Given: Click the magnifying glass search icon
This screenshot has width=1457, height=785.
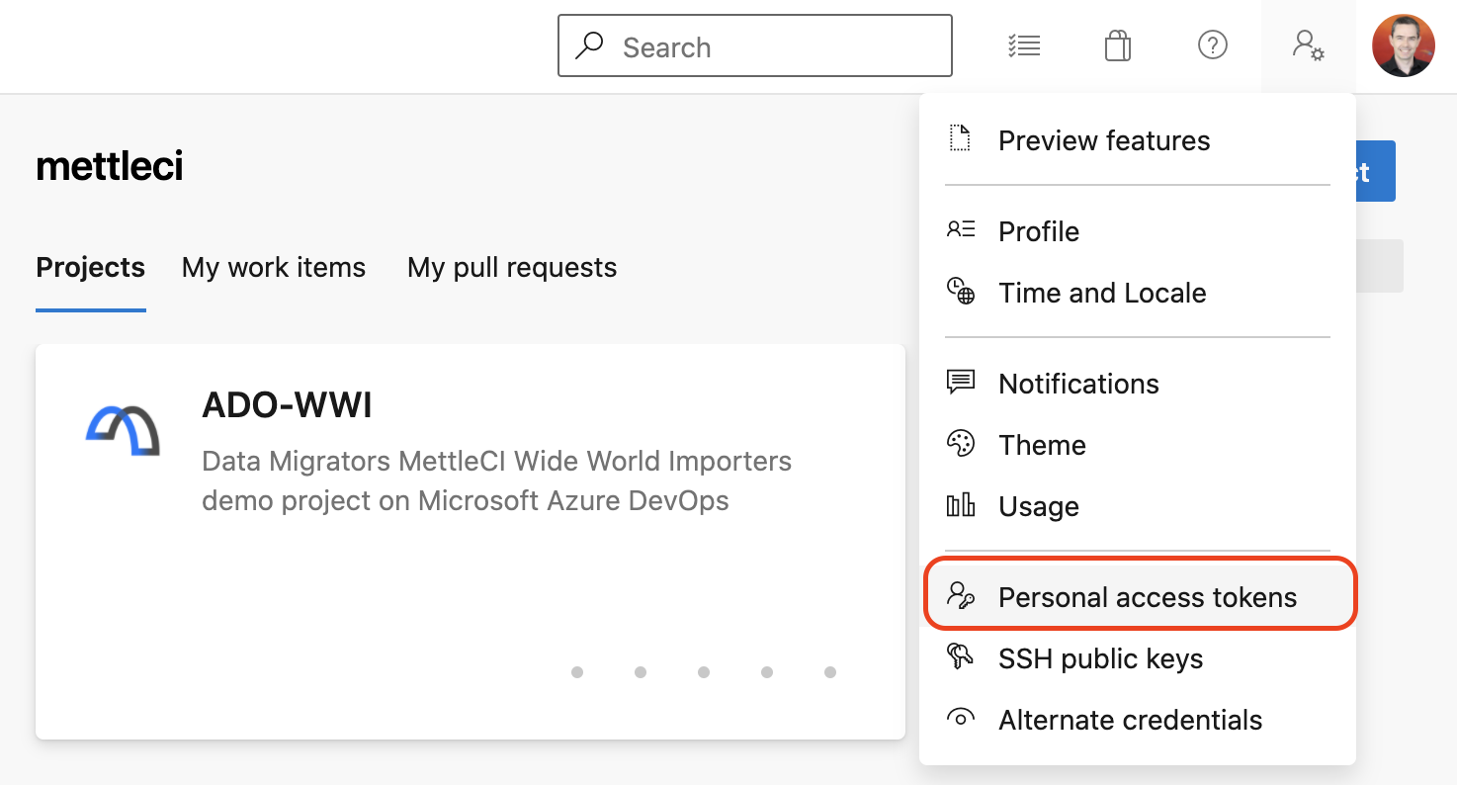Looking at the screenshot, I should (x=589, y=45).
